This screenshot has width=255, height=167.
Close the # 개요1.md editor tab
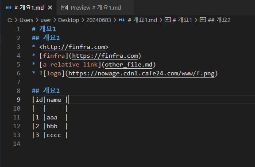50,7
